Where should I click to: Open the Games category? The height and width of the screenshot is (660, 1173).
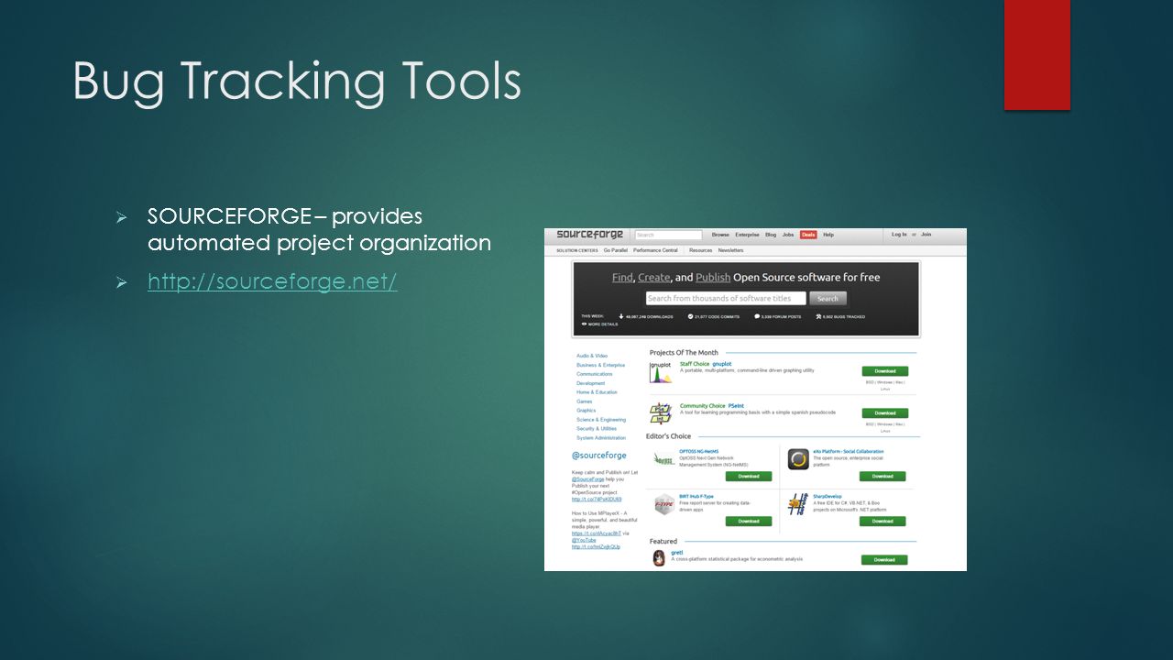tap(585, 401)
